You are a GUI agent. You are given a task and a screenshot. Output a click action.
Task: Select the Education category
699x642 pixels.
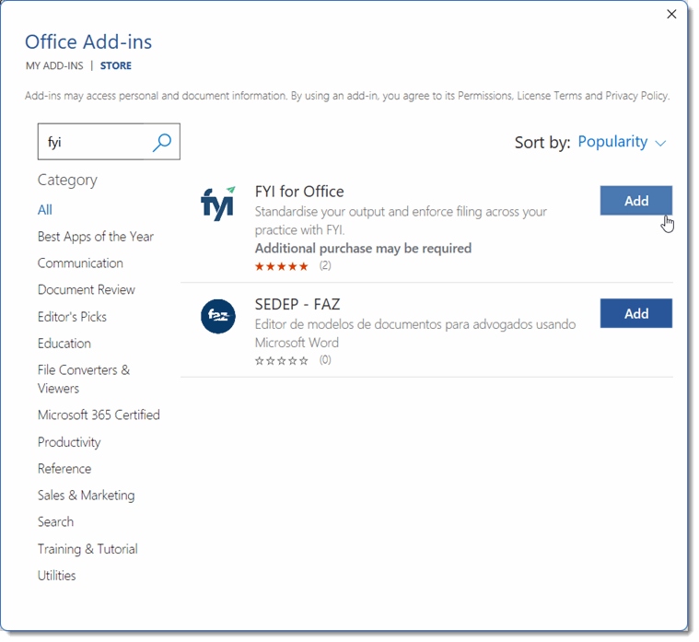(x=64, y=344)
